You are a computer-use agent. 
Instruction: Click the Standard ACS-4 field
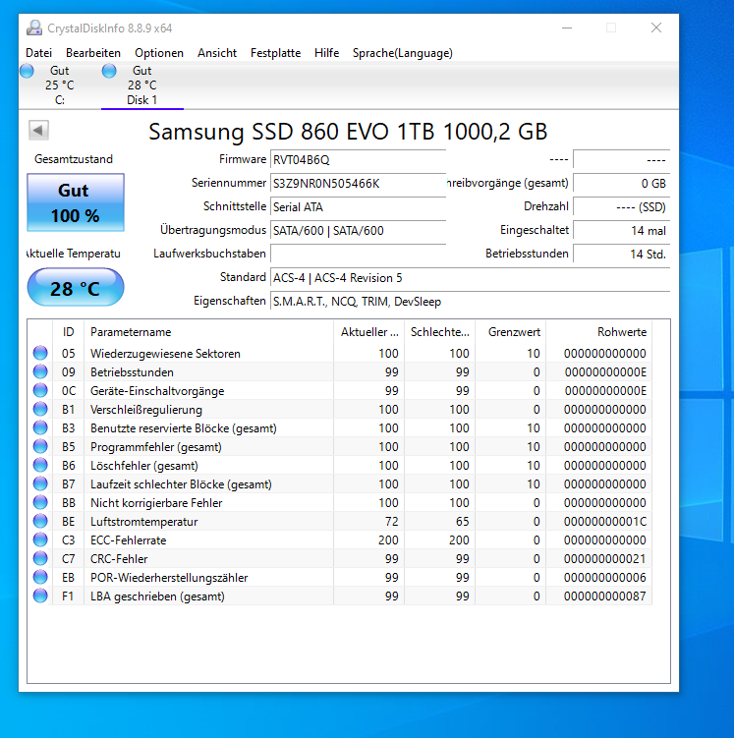[470, 278]
